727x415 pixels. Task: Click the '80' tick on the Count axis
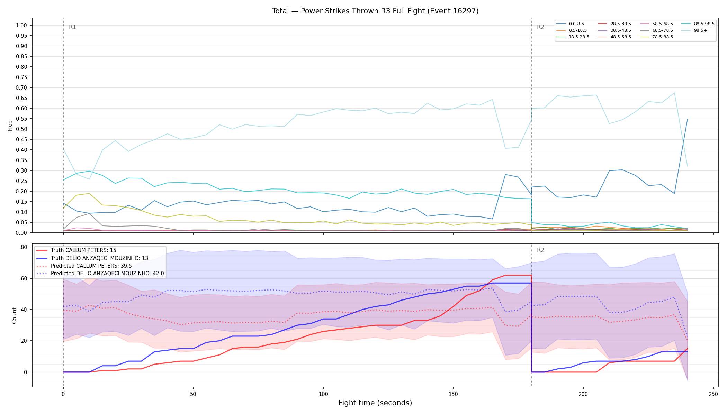(24, 247)
